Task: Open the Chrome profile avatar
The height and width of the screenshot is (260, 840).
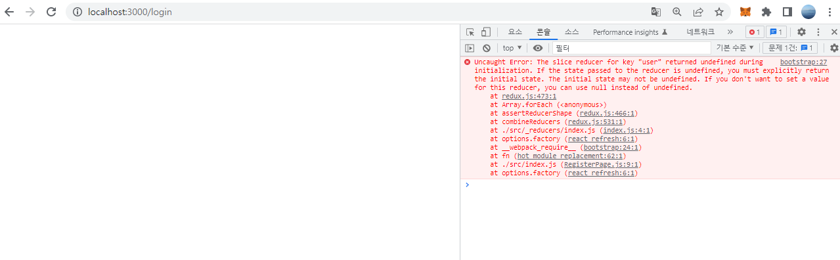Action: 808,12
